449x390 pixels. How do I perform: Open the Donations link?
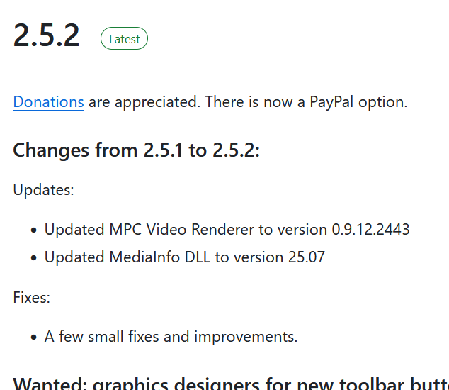pos(48,102)
